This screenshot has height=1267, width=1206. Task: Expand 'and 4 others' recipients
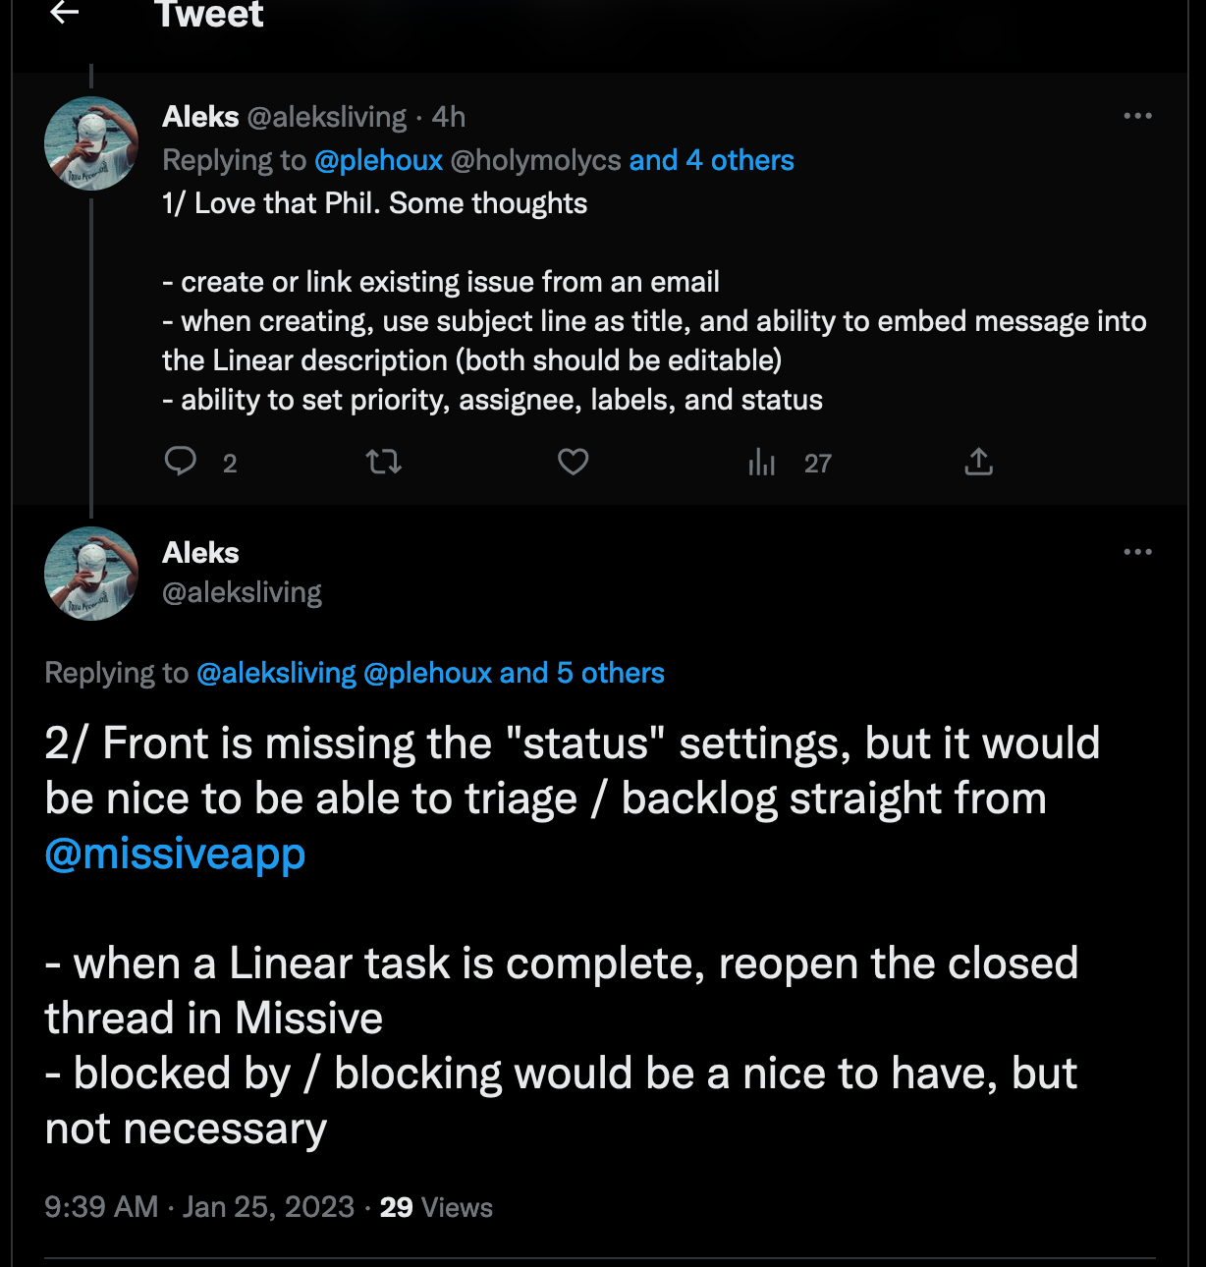coord(712,160)
